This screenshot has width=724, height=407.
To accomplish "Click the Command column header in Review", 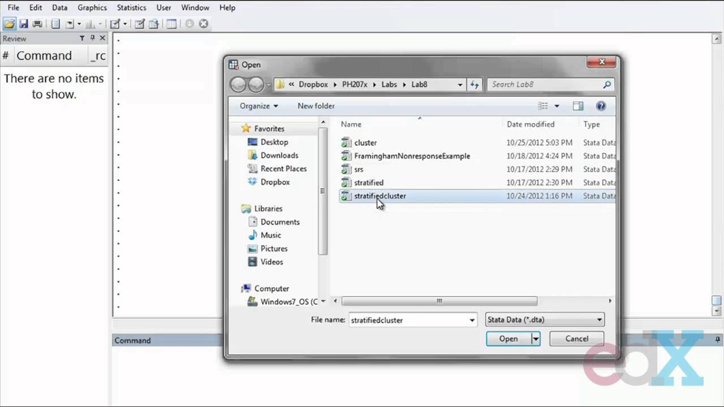I will 44,55.
